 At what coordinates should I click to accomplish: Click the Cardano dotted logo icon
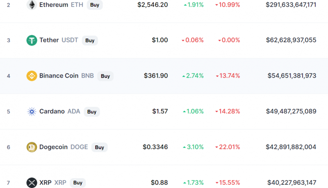tap(32, 111)
